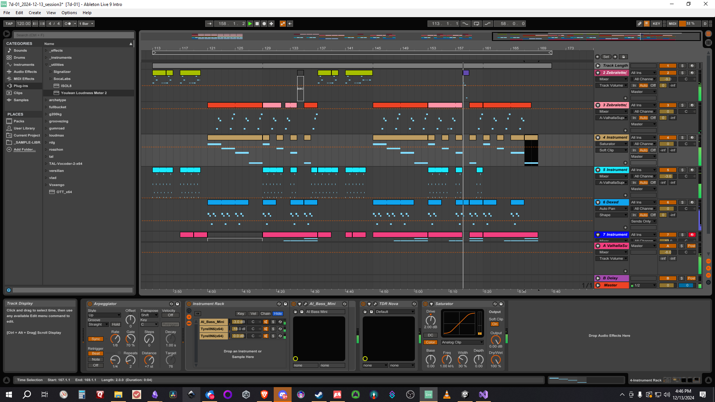Open Ableton Live from the Windows taskbar
The image size is (715, 402).
coord(428,395)
